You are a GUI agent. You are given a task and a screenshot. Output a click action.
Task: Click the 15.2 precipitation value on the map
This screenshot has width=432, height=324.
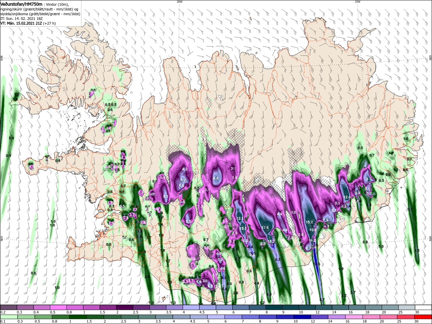pyautogui.click(x=309, y=222)
